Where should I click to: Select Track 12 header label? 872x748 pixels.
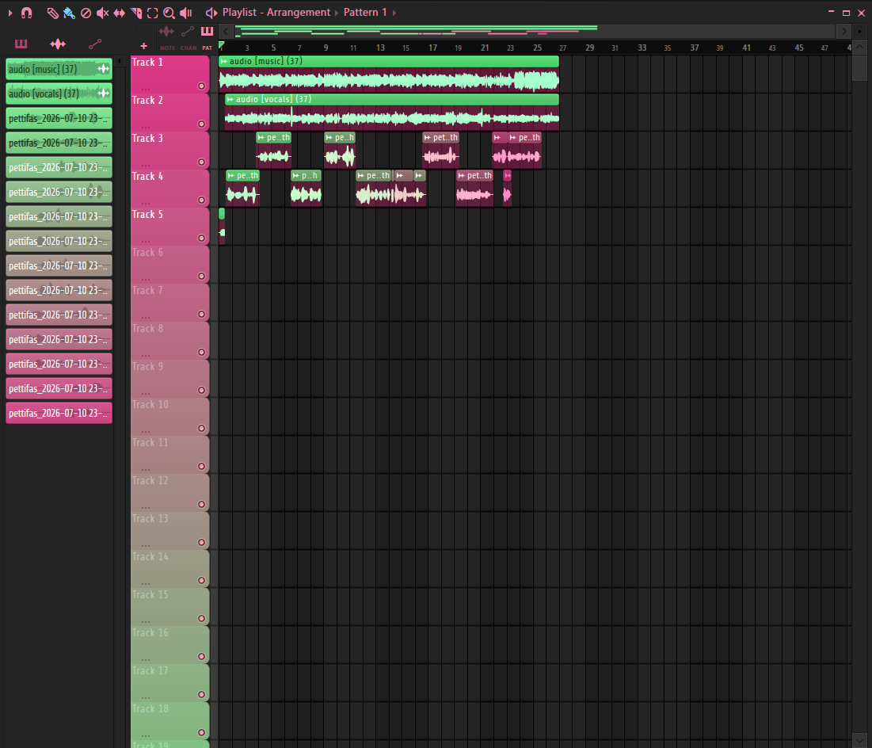coord(150,480)
